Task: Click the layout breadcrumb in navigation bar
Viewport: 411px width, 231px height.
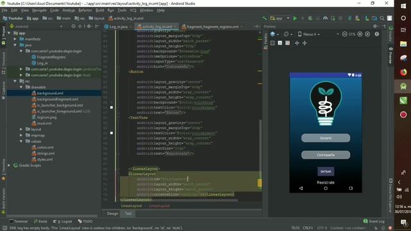Action: 96,19
